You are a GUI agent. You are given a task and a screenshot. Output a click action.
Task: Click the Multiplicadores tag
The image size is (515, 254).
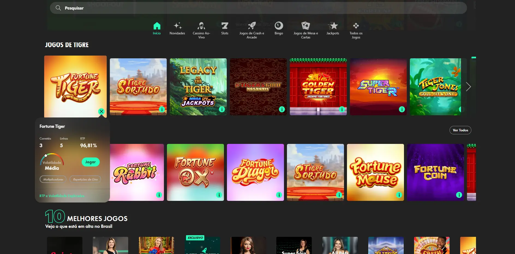pos(53,179)
